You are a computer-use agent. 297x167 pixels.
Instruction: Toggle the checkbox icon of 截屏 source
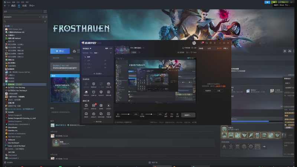tap(85, 57)
